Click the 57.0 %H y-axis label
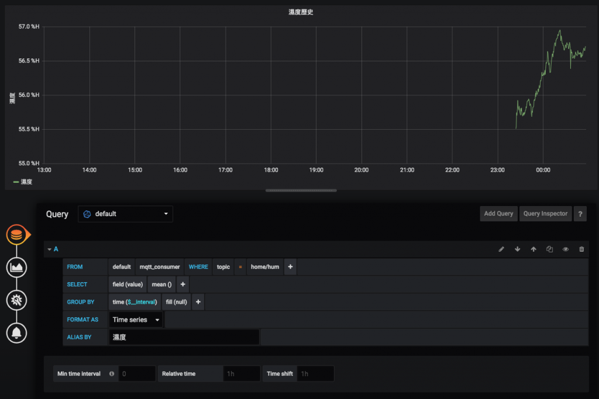Screen dimensions: 599x399 [x=29, y=27]
